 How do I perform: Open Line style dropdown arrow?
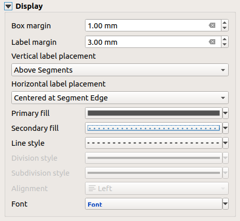(226, 143)
